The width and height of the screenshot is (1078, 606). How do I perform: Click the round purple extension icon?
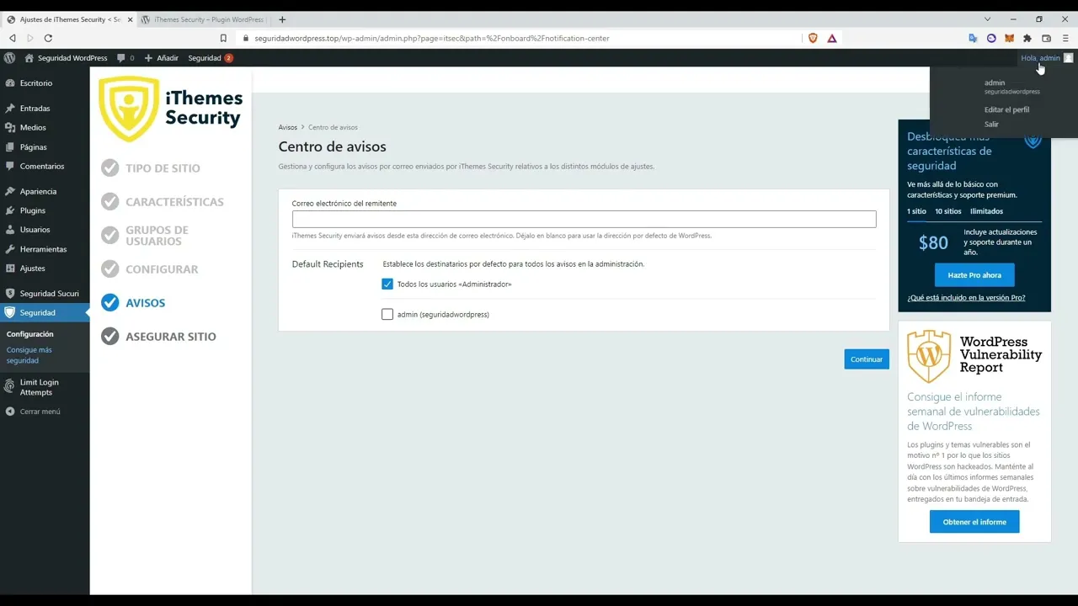tap(991, 38)
